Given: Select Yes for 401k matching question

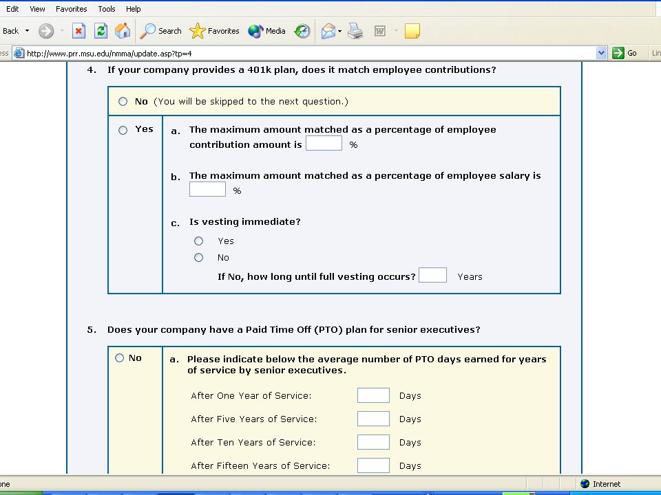Looking at the screenshot, I should [123, 130].
